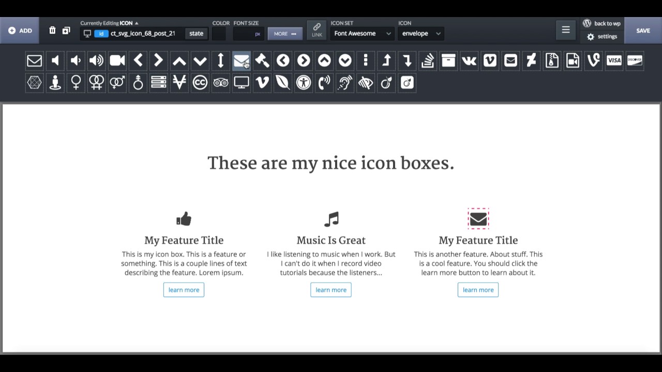662x372 pixels.
Task: Pick the Discover card icon
Action: [x=634, y=61]
